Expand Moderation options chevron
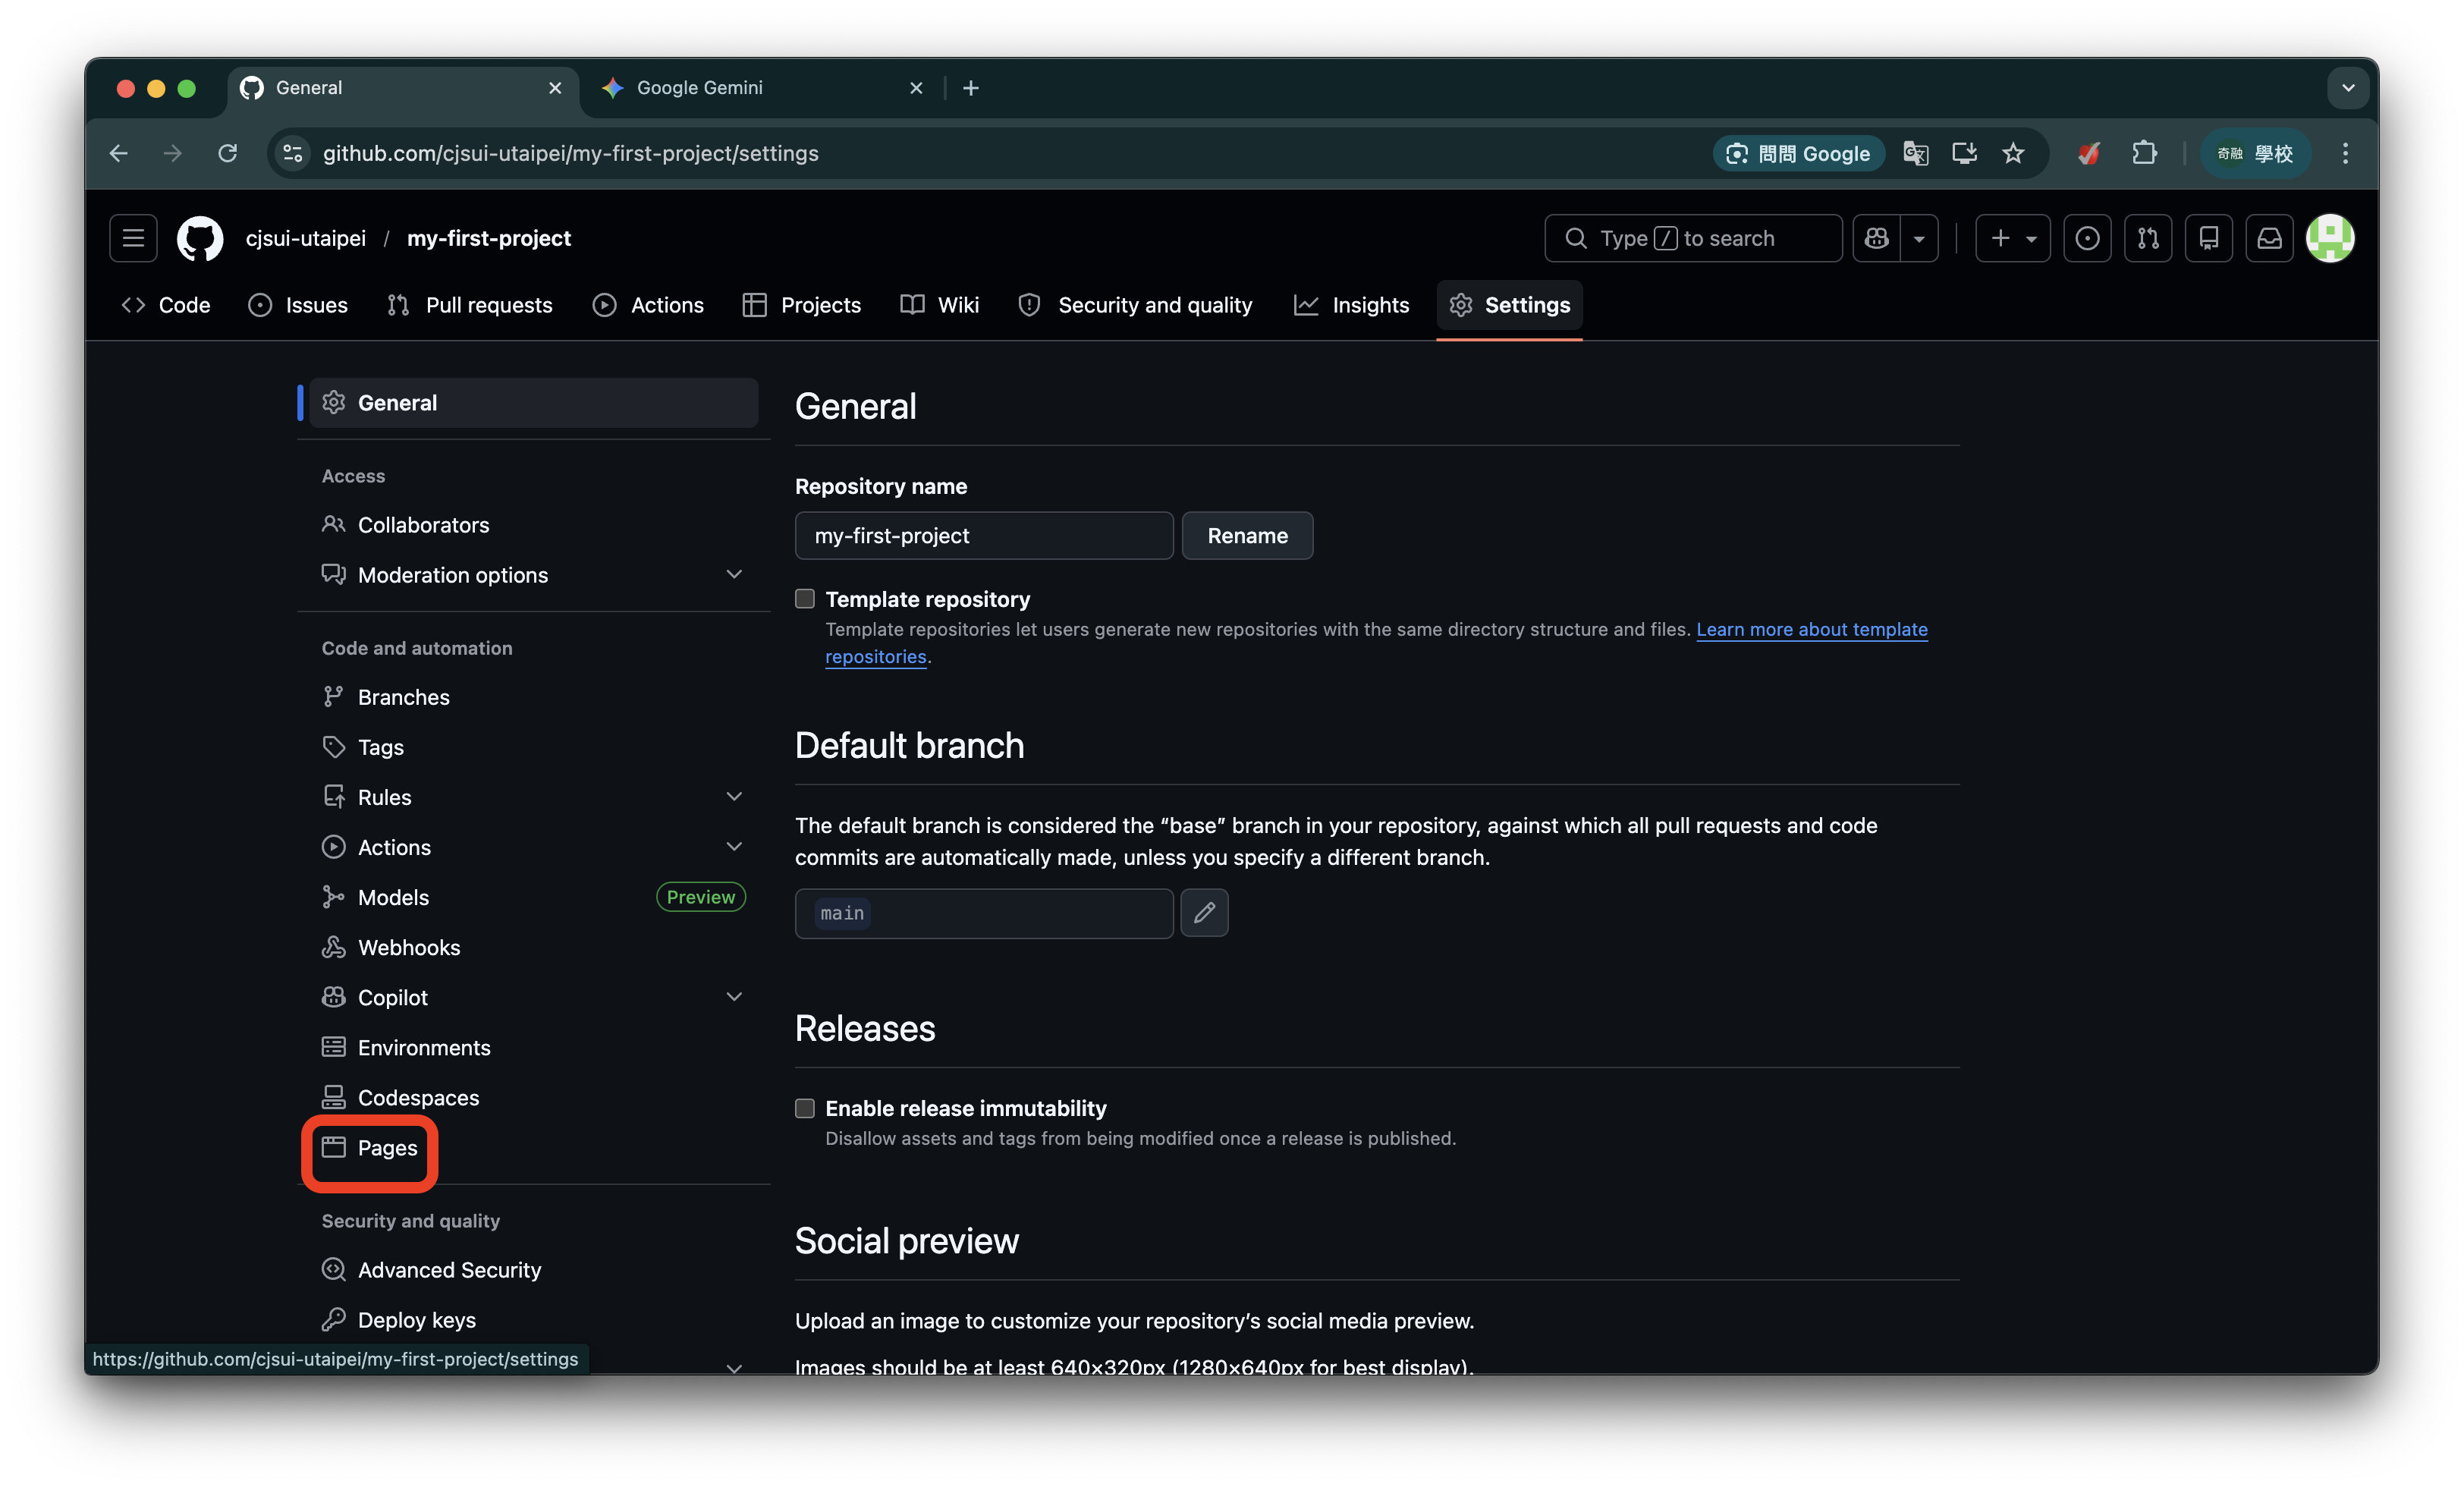Screen dimensions: 2464x1487 tap(734, 575)
